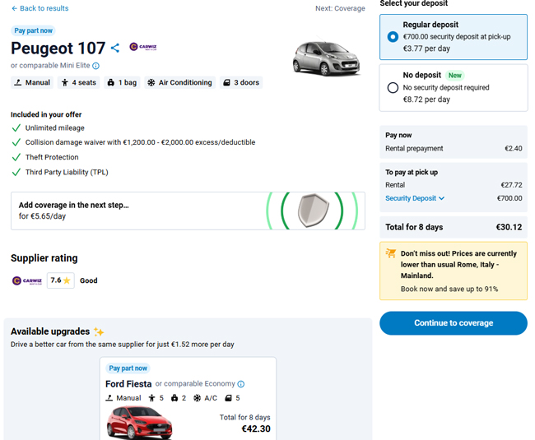This screenshot has width=535, height=440.
Task: Click the New badge beside No deposit
Action: click(x=455, y=76)
